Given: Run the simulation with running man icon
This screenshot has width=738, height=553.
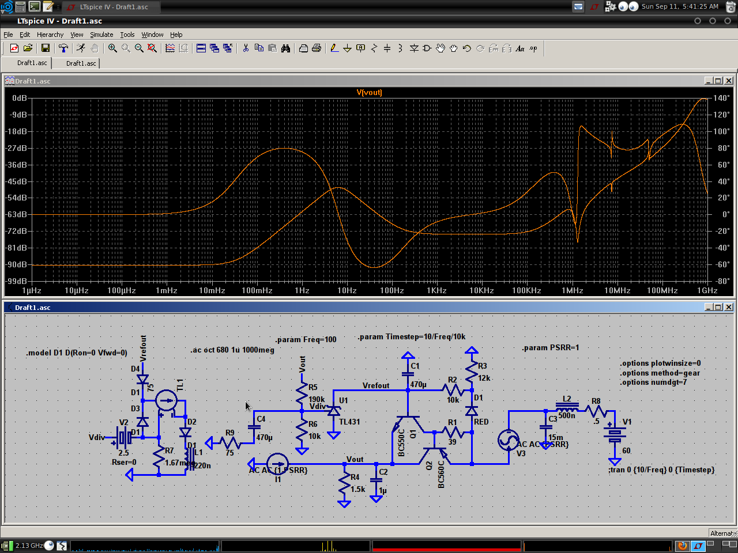Looking at the screenshot, I should pos(81,48).
